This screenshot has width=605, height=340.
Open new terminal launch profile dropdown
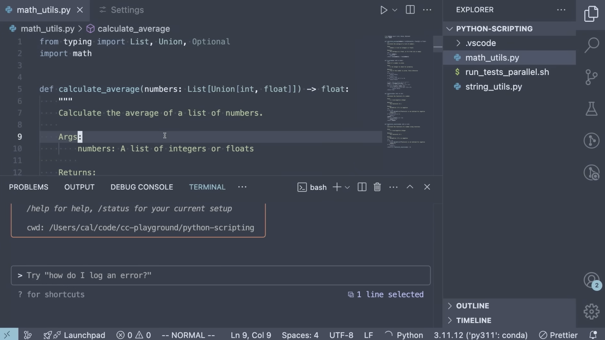347,187
